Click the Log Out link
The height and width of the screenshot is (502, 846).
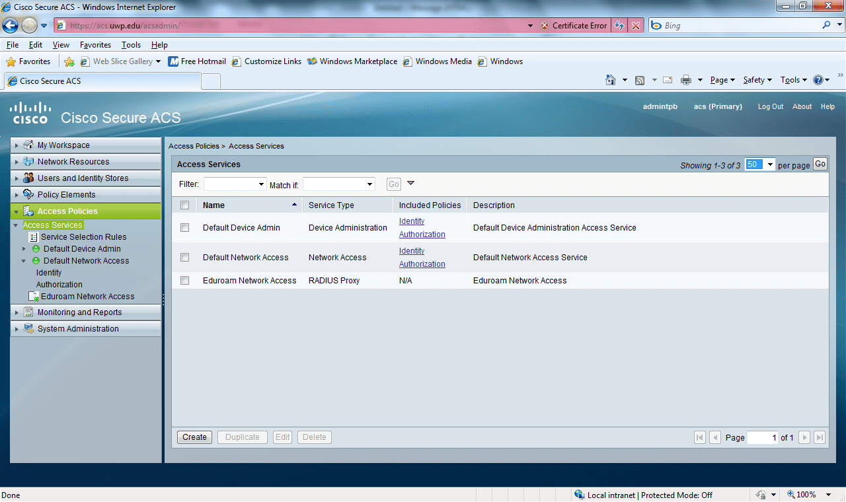coord(771,106)
